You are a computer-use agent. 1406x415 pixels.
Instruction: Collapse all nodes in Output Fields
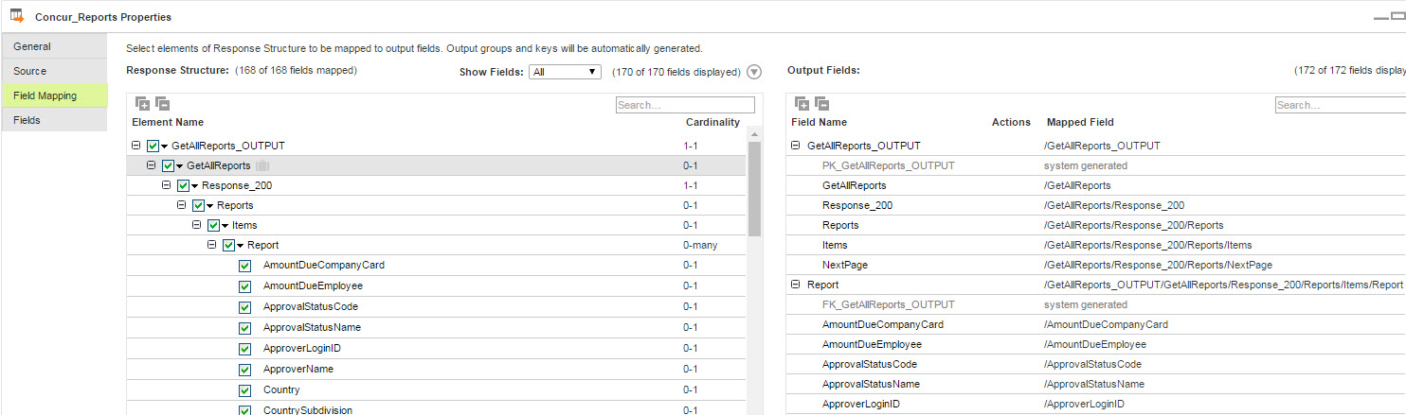[x=821, y=104]
